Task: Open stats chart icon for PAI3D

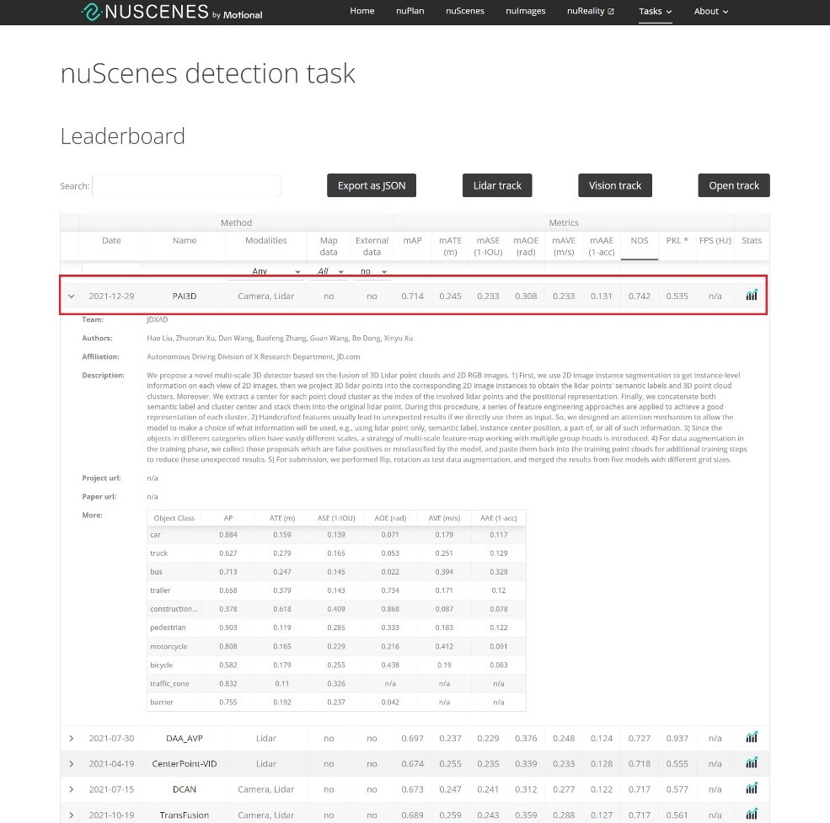Action: (x=751, y=296)
